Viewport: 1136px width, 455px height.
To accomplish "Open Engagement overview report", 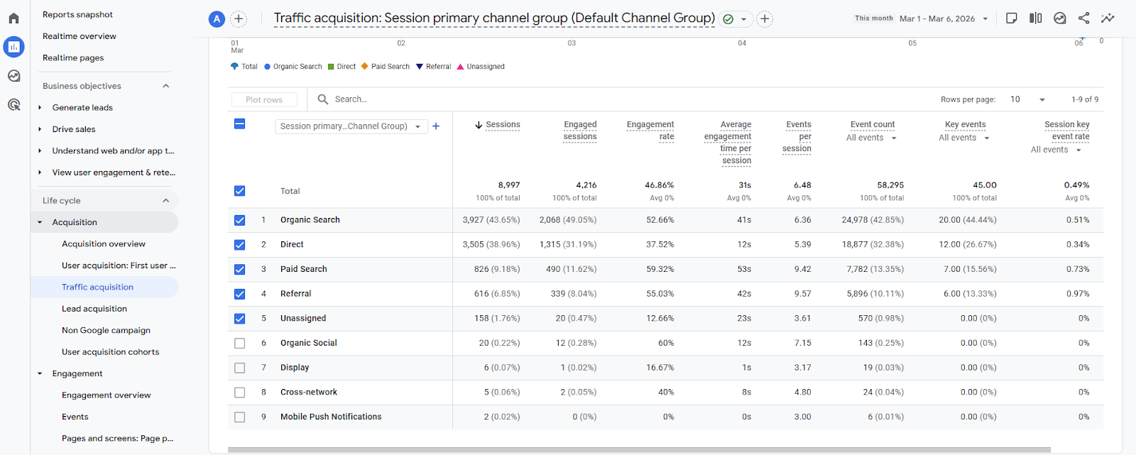I will point(106,395).
